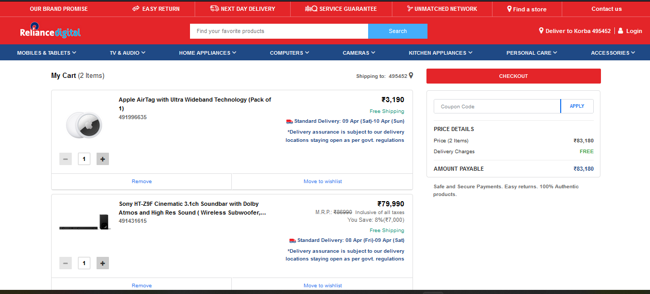The width and height of the screenshot is (650, 294).
Task: Select item code 491431615
Action: coord(133,221)
